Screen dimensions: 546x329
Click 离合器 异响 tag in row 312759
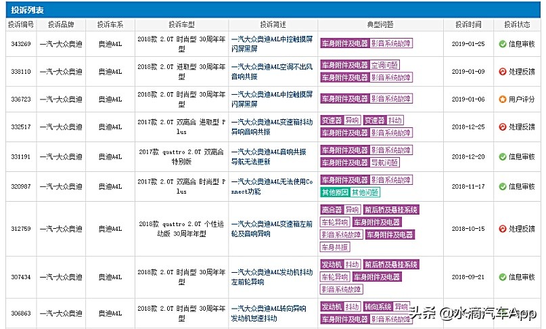pos(340,210)
